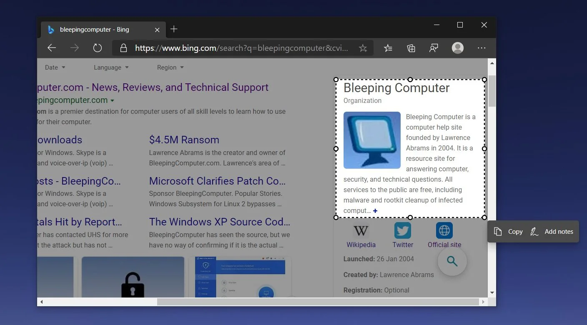
Task: Click the Twitter bird icon
Action: point(403,230)
